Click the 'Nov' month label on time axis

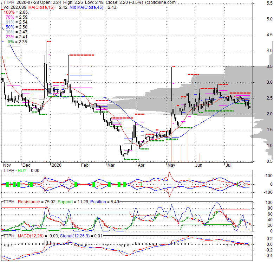tap(7, 165)
